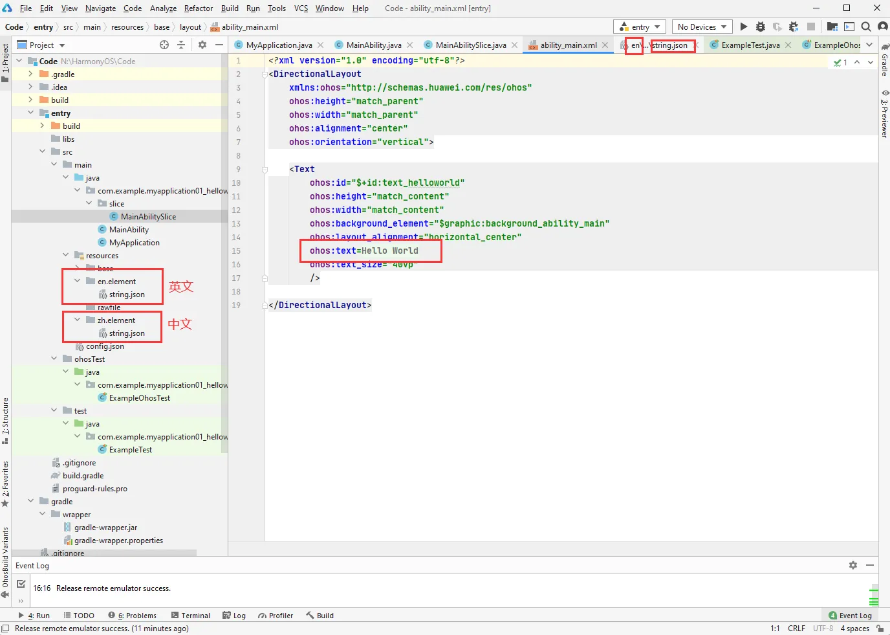Screen dimensions: 890x635
Task: Hide the Project panel with minus icon
Action: coord(219,45)
